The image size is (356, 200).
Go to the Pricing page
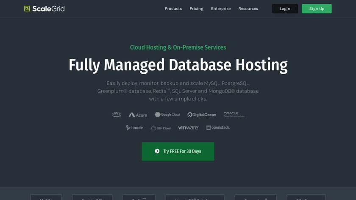[x=196, y=8]
